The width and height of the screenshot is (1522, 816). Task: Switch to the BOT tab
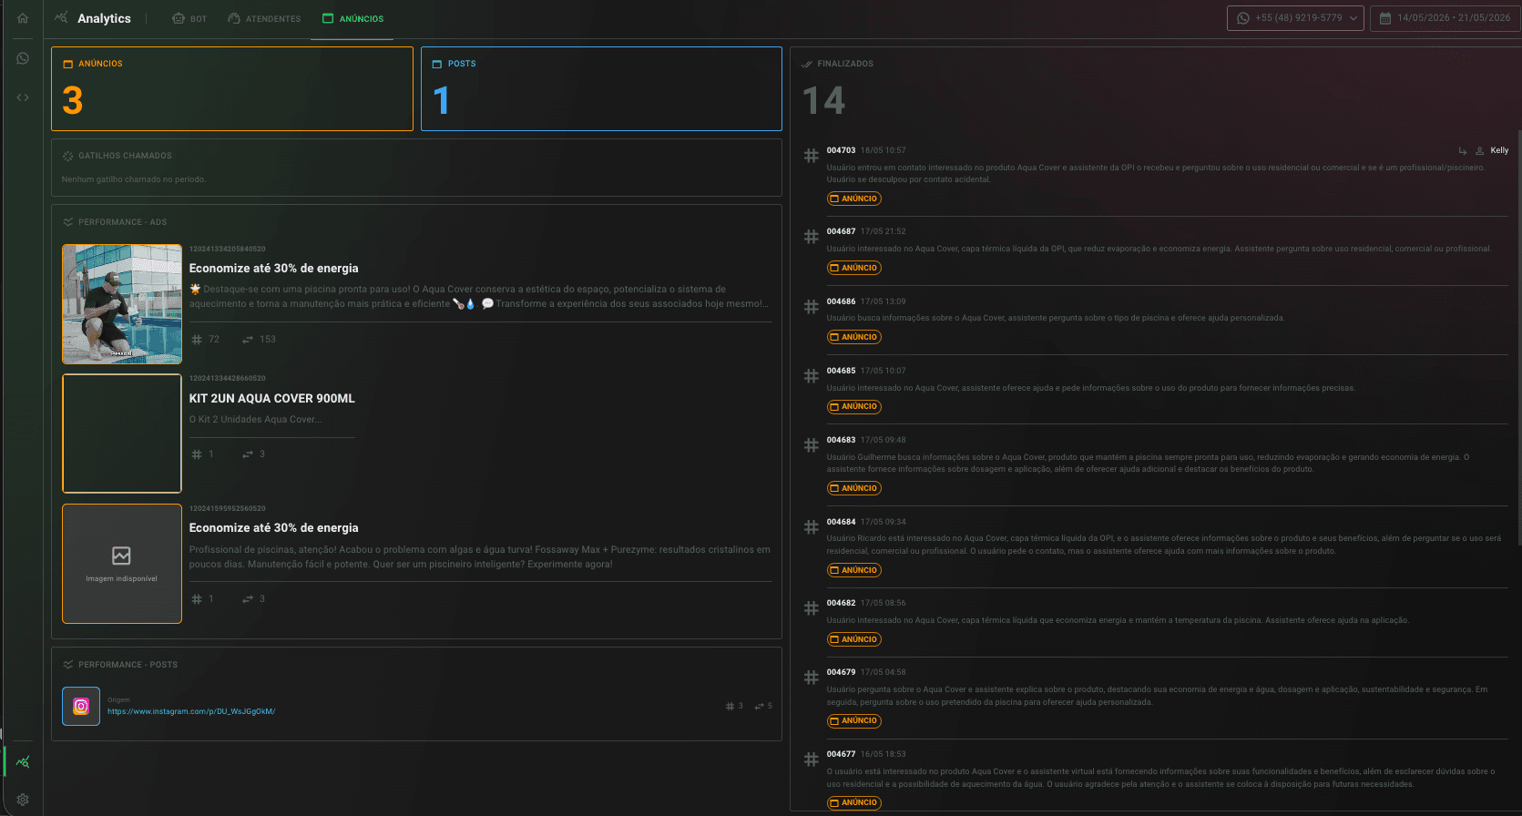[x=189, y=19]
